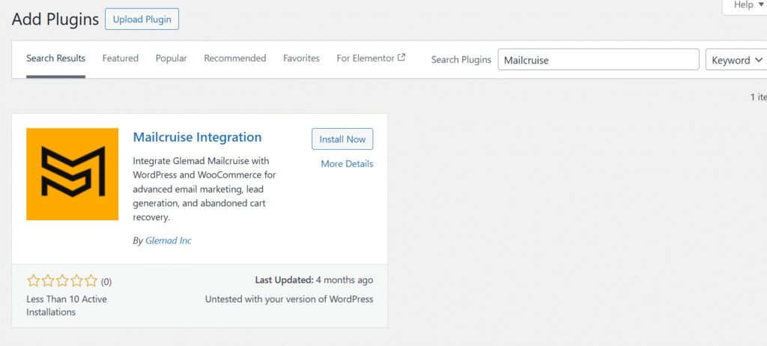
Task: Open the Recommended plugins tab
Action: 235,58
